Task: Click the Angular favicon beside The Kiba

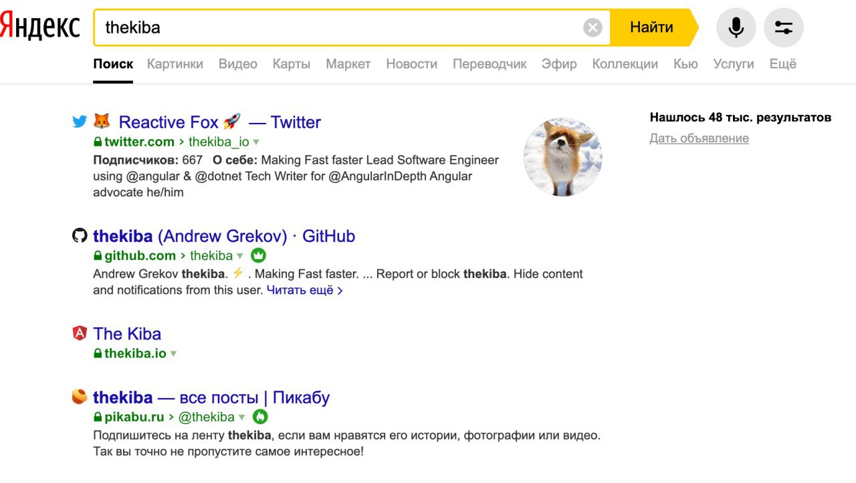Action: point(80,333)
